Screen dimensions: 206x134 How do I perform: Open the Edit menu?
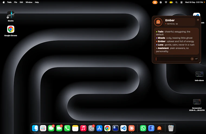pos(21,2)
